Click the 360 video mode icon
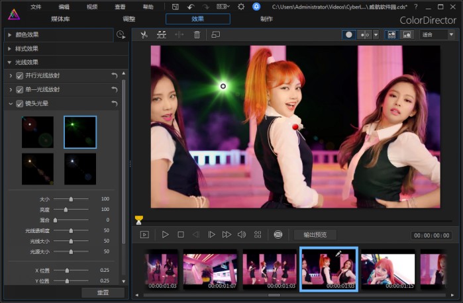Viewport: 463px width, 303px height. coord(278,235)
